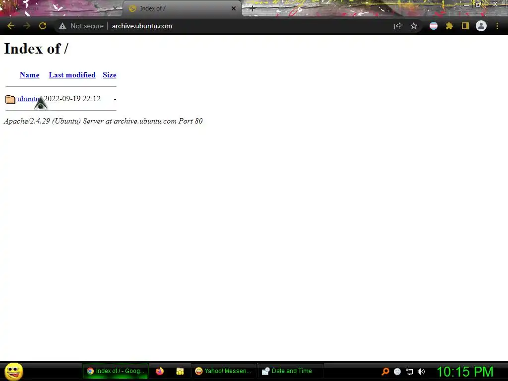Open the network tray icon
Viewport: 508px width, 381px height.
[x=409, y=372]
